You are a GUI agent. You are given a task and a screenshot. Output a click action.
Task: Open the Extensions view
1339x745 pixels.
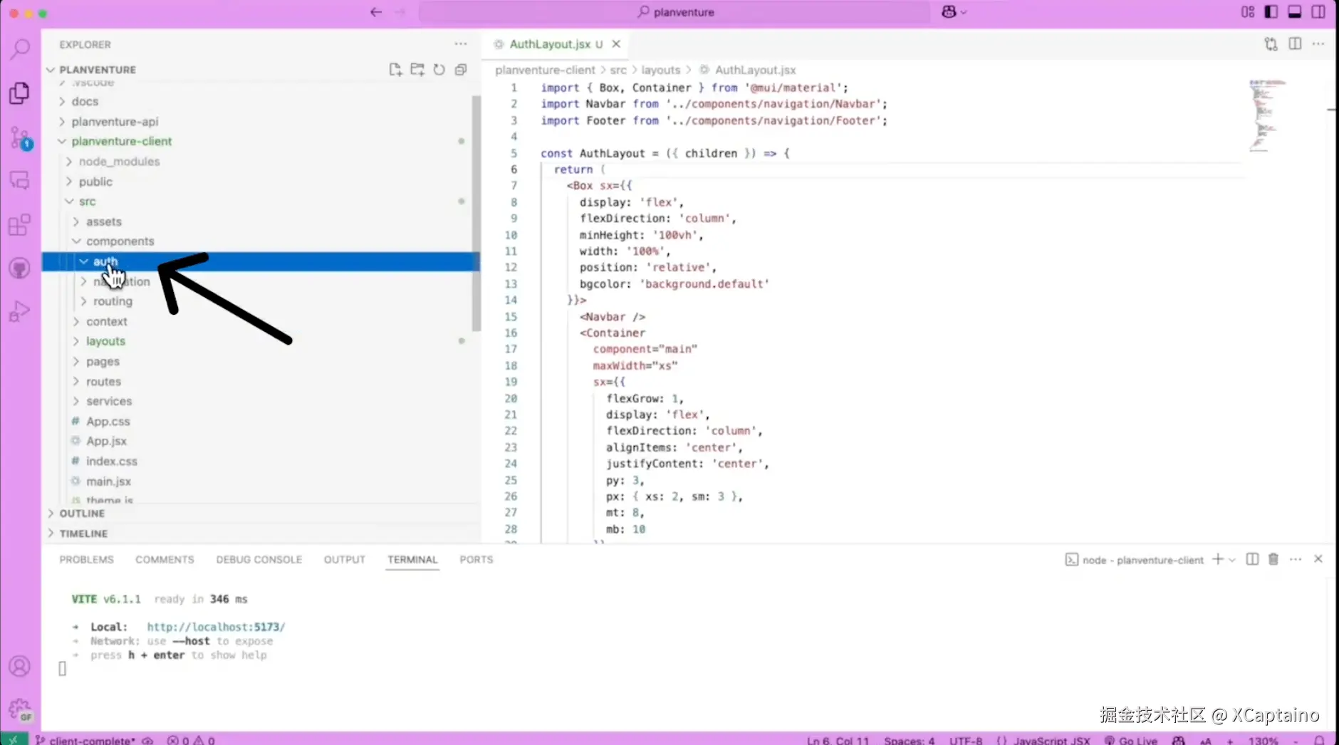coord(19,224)
